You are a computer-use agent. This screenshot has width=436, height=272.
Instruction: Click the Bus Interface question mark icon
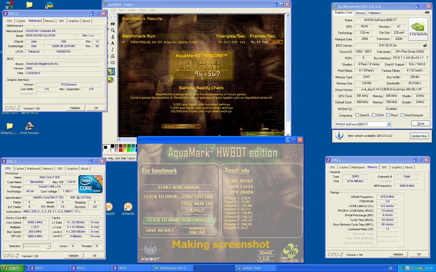(x=427, y=58)
